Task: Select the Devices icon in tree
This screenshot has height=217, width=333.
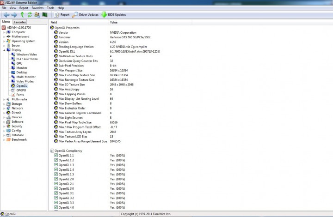Action: coord(8,117)
